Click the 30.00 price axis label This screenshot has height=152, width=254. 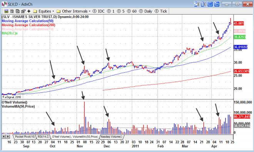click(238, 63)
